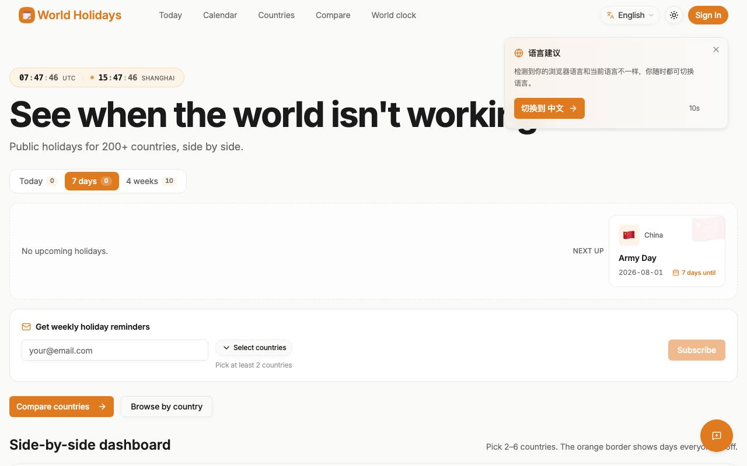This screenshot has height=466, width=747.
Task: Toggle the light/dark theme sun icon
Action: coord(674,15)
